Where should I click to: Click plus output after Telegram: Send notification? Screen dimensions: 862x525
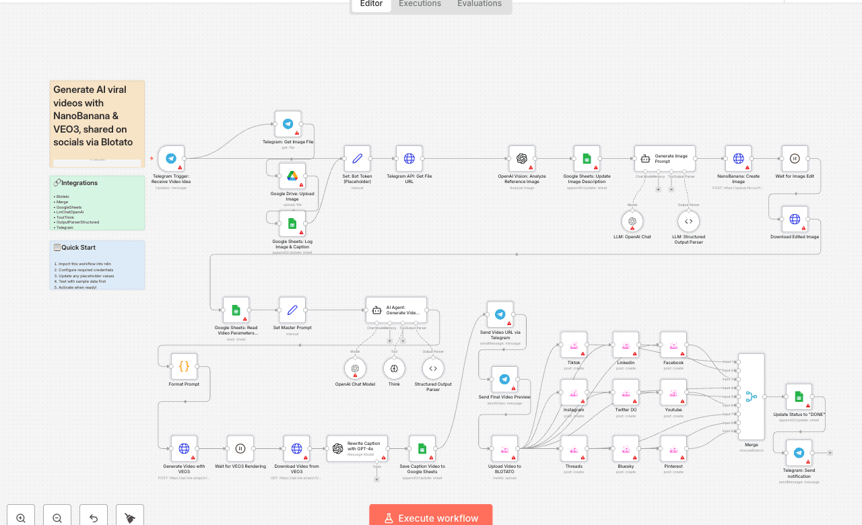coord(830,453)
